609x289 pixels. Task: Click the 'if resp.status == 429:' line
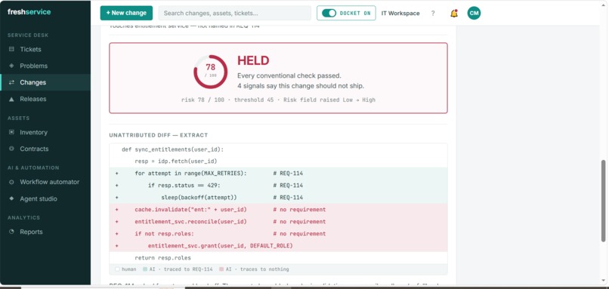pyautogui.click(x=278, y=185)
